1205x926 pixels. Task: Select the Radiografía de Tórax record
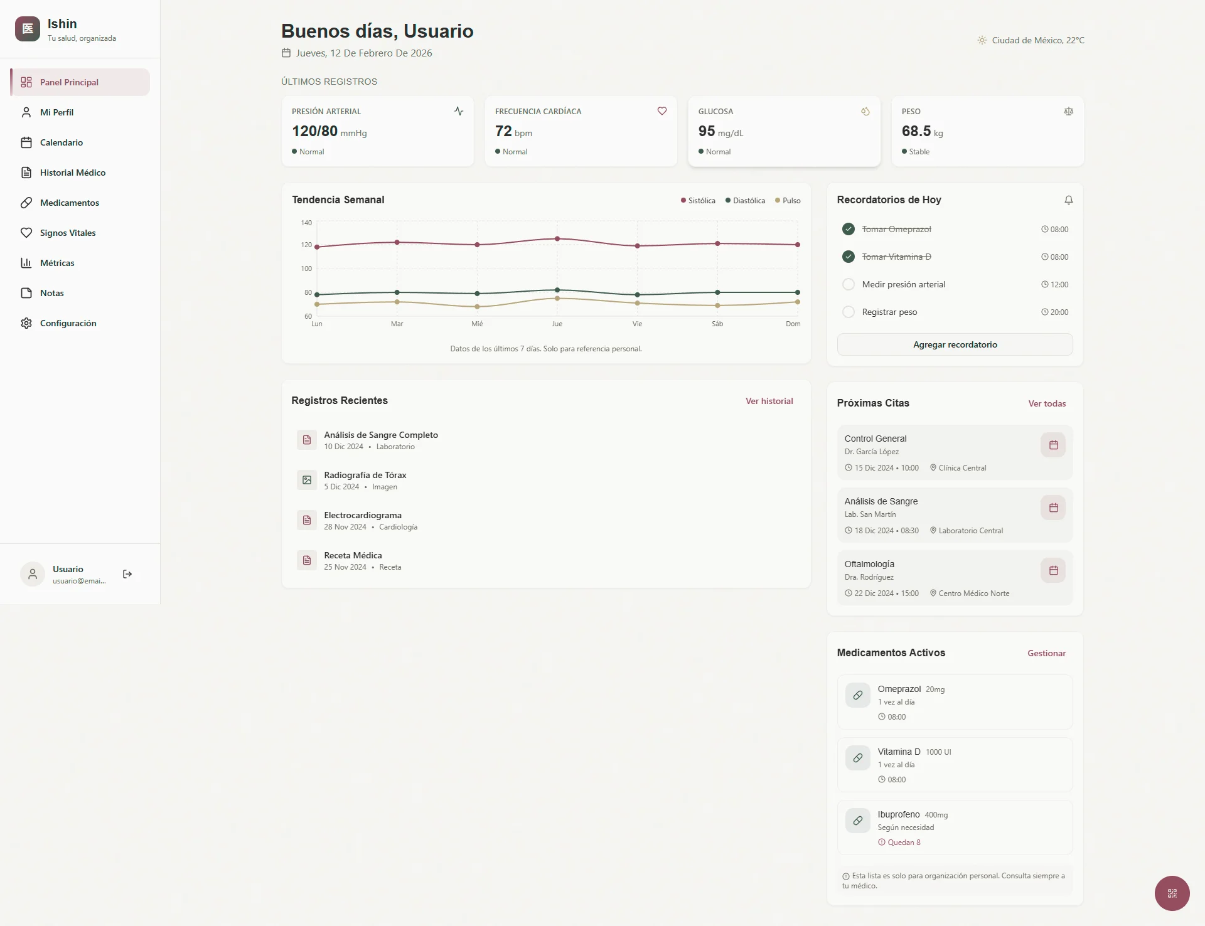click(365, 480)
